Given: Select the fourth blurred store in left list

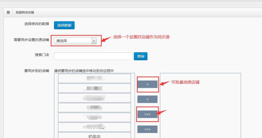Looking at the screenshot, I should tap(94, 107).
